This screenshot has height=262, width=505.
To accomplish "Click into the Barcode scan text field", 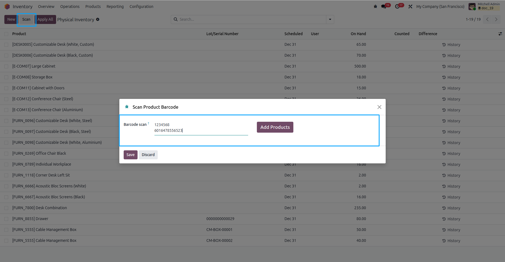I will pos(201,128).
